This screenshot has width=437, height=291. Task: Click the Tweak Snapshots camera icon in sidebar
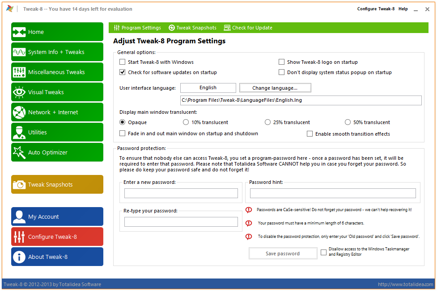point(19,184)
